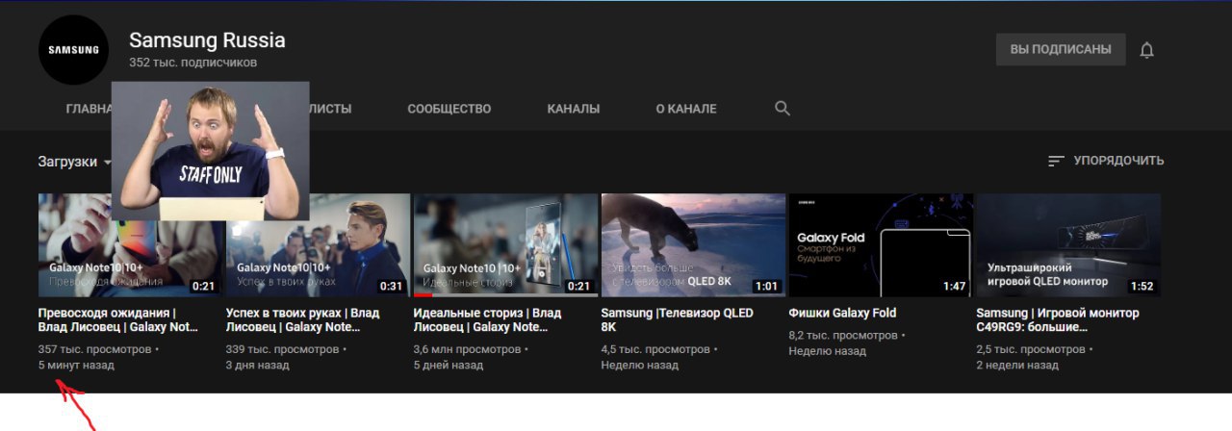Open the channel search magnifier icon
The height and width of the screenshot is (431, 1232).
coord(783,108)
